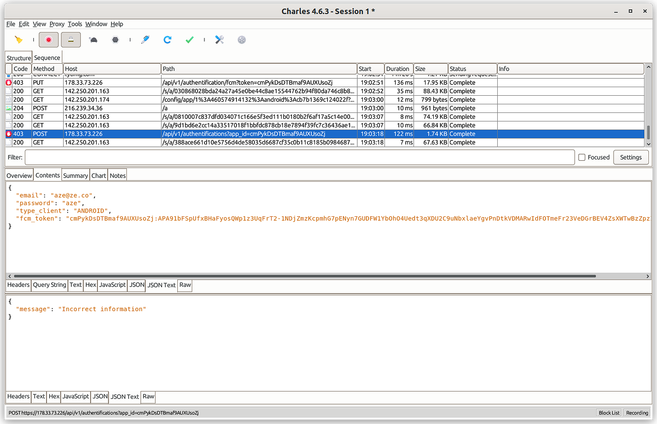Screen dimensions: 657x424
Task: Sort by the Duration column header
Action: [x=399, y=69]
